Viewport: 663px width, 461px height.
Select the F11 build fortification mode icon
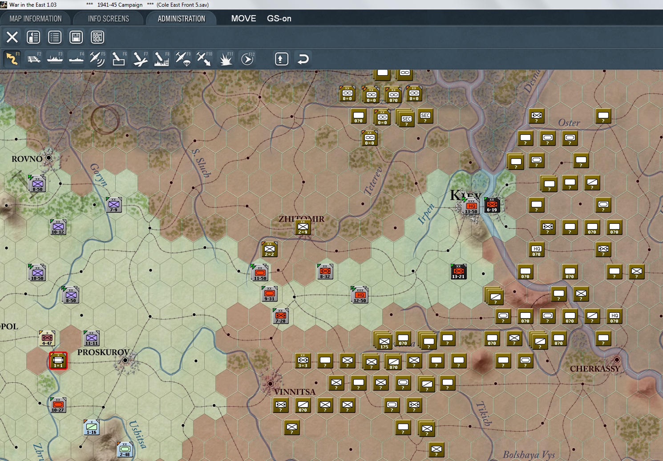[x=226, y=59]
